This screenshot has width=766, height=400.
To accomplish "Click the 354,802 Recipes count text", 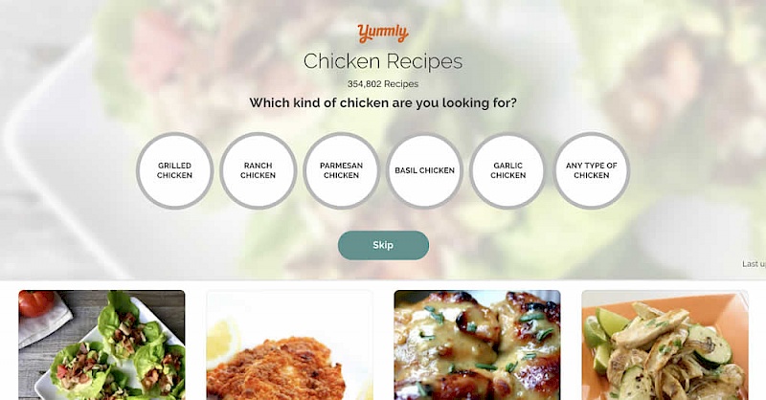I will pyautogui.click(x=383, y=84).
